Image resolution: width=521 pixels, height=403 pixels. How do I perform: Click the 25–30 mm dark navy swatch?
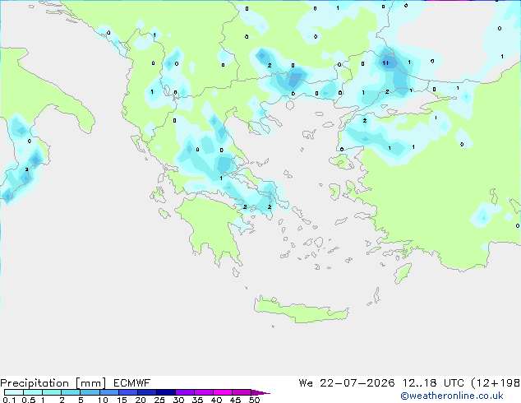coord(165,392)
